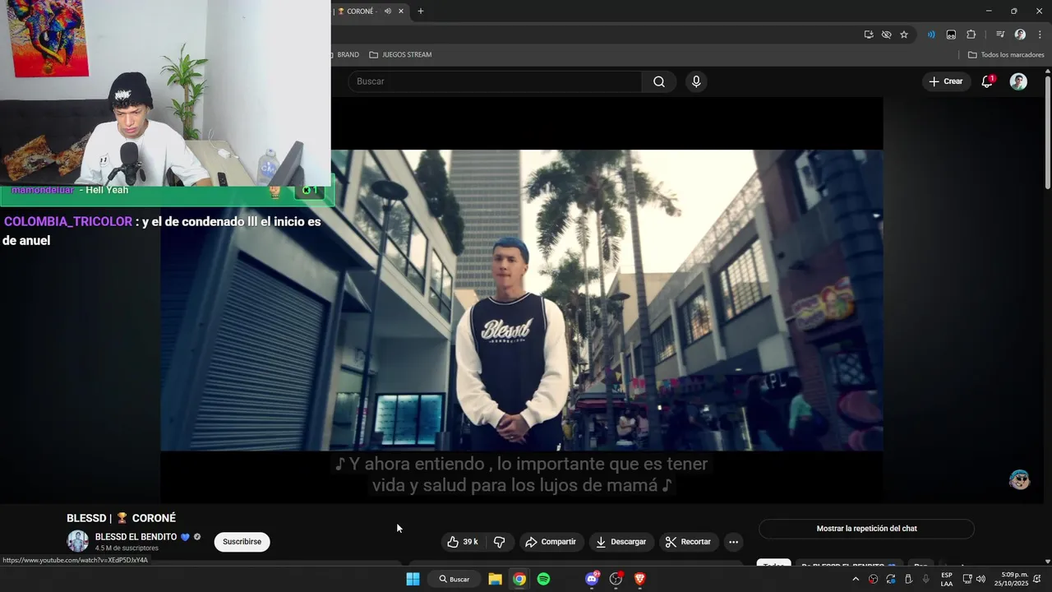Screen dimensions: 1052x592
Task: Click the YouTube search magnifier button
Action: point(659,81)
